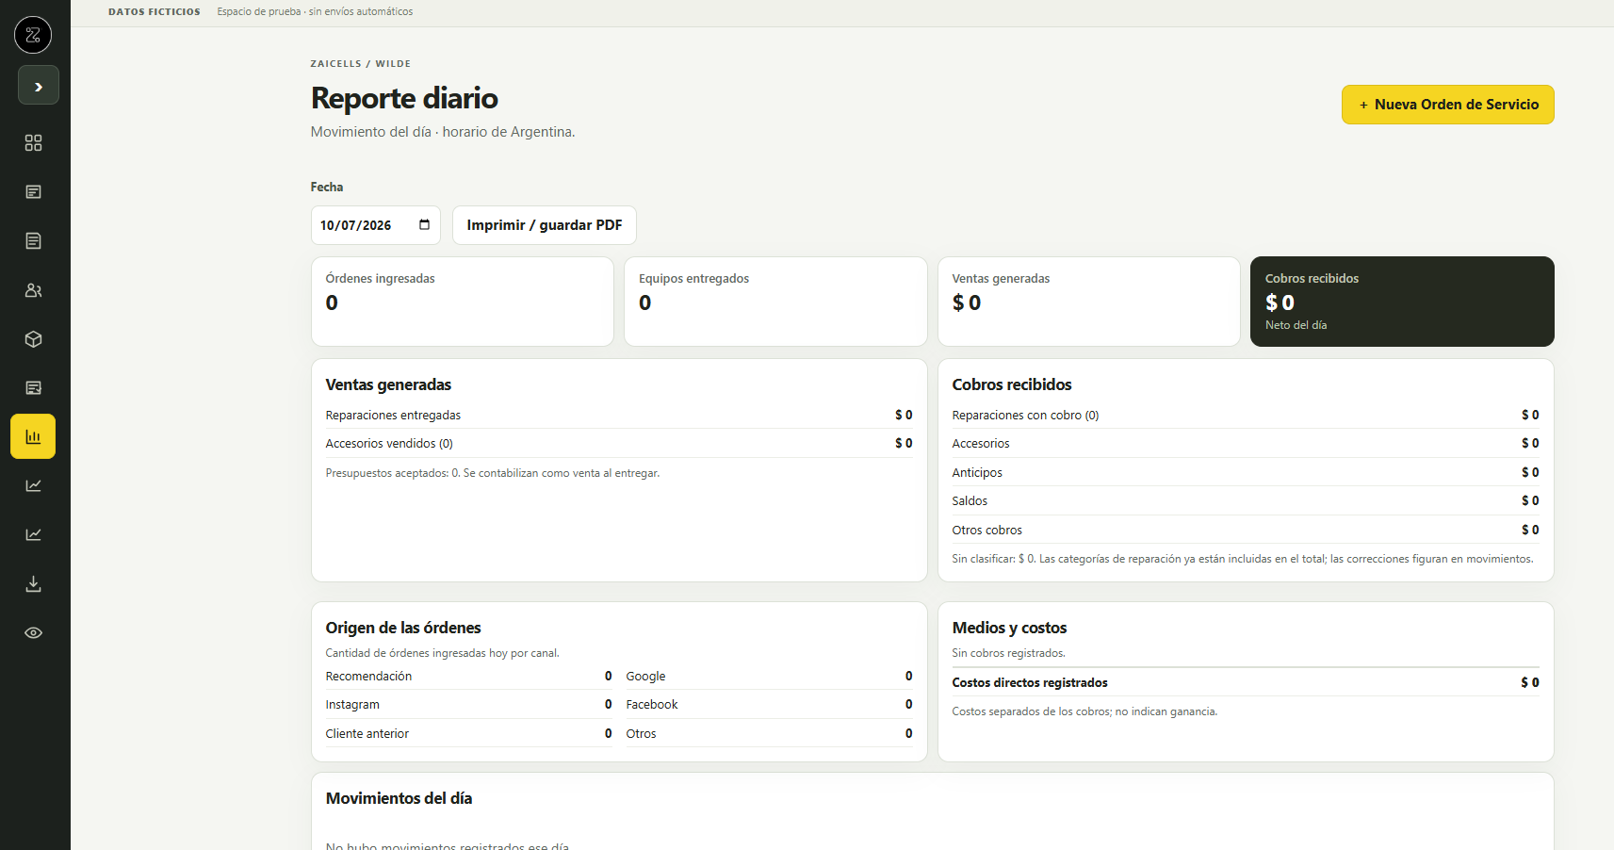Click the Reparaciones entregadas row
Image resolution: width=1614 pixels, height=850 pixels.
619,415
